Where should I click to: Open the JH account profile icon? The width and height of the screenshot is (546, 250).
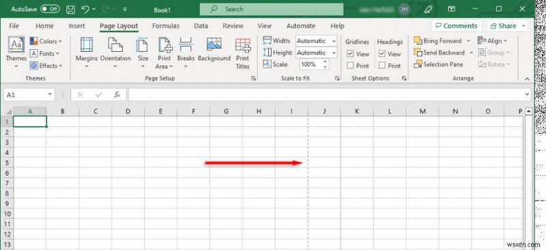click(x=404, y=10)
